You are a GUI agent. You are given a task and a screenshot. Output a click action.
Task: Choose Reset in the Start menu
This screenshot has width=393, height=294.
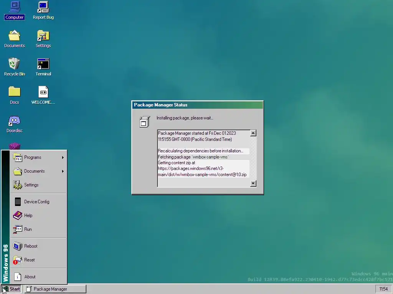point(38,260)
